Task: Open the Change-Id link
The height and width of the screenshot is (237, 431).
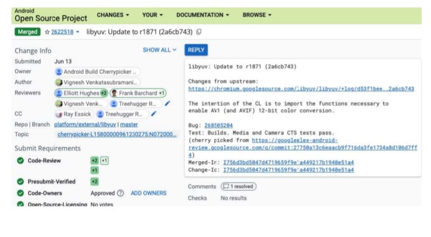Action: (x=289, y=170)
